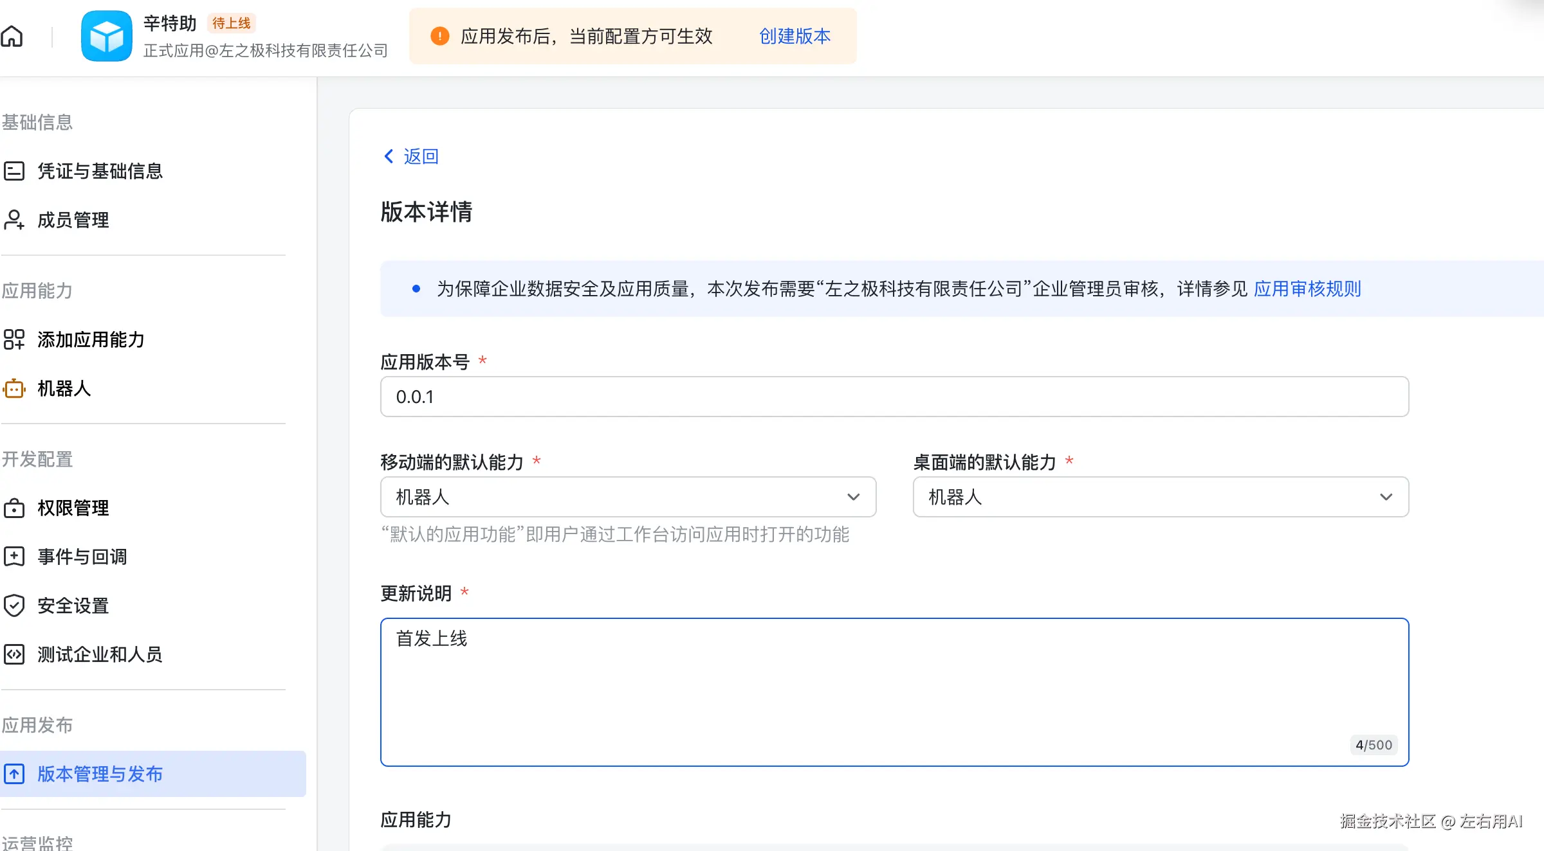Expand the desktop default capability dropdown
The width and height of the screenshot is (1544, 851).
tap(1161, 497)
